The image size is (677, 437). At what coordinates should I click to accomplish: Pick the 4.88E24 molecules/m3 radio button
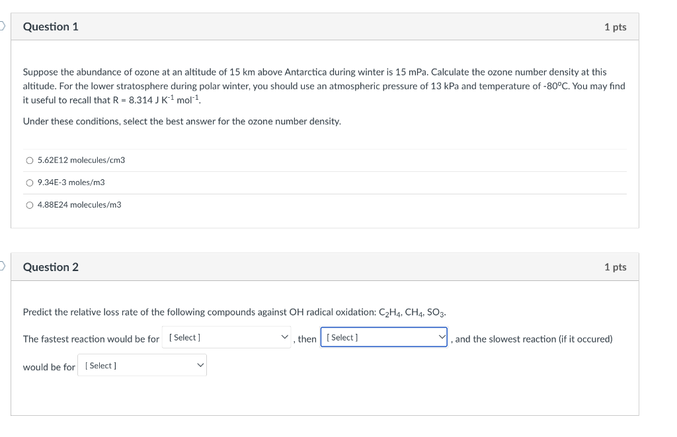tap(30, 205)
